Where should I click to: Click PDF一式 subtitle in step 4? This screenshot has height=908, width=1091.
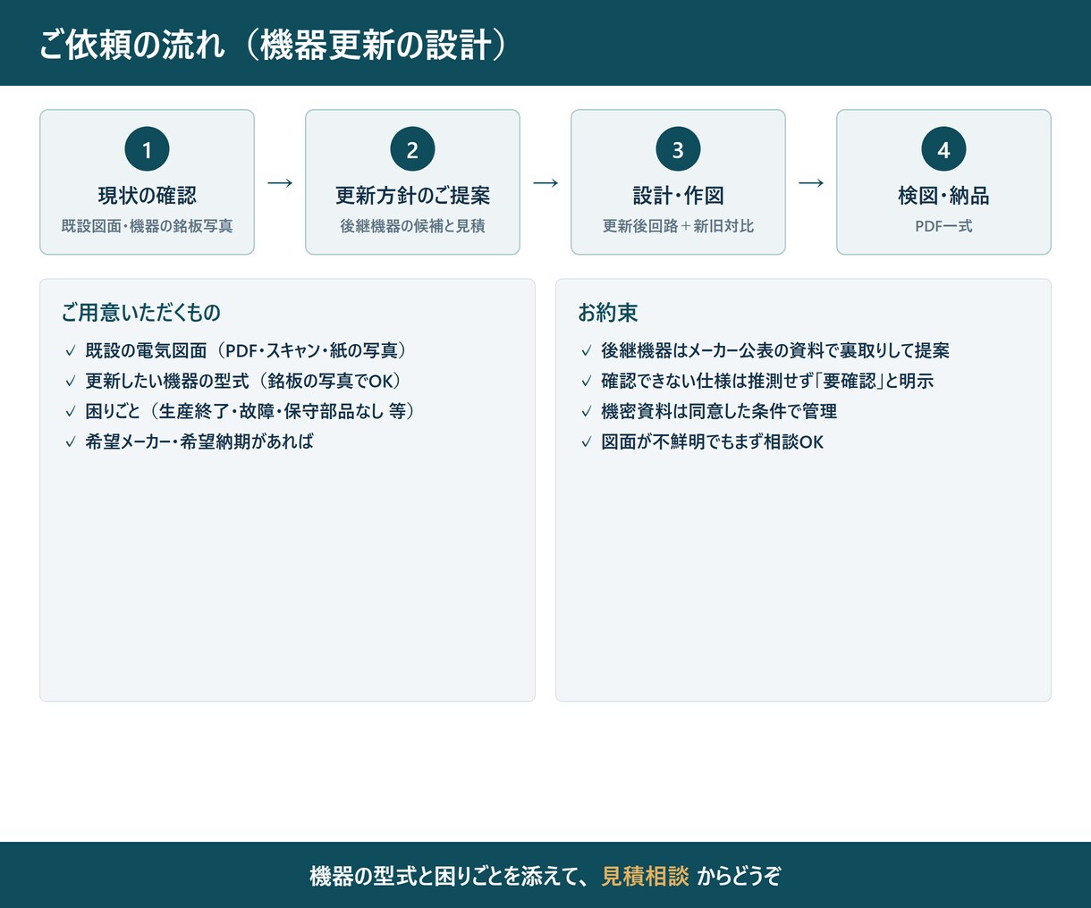tap(943, 226)
